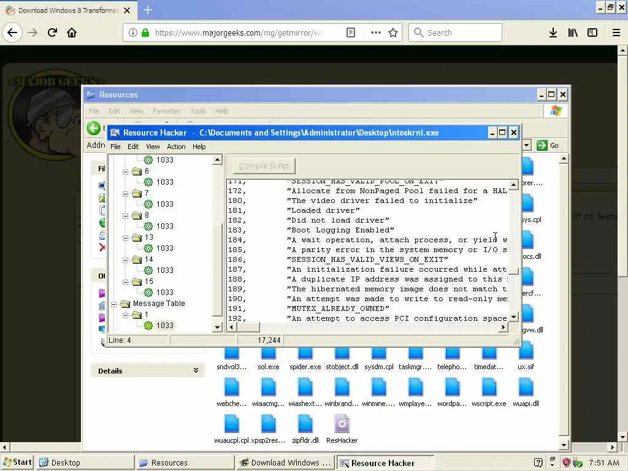
Task: Select the zipfldr.dll file icon
Action: [305, 424]
